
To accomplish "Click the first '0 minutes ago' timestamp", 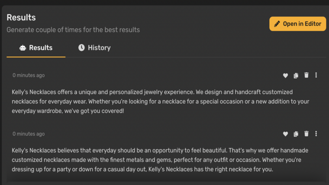I will click(x=29, y=75).
